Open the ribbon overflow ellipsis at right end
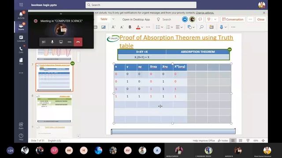The width and height of the screenshot is (282, 158). pos(233,27)
